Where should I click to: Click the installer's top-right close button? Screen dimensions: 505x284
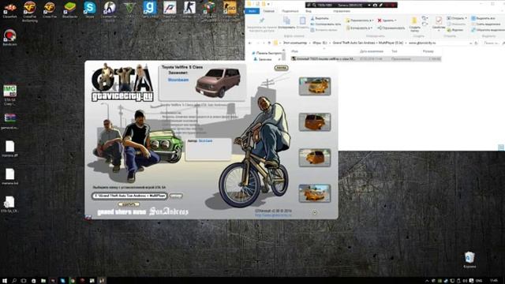click(281, 68)
